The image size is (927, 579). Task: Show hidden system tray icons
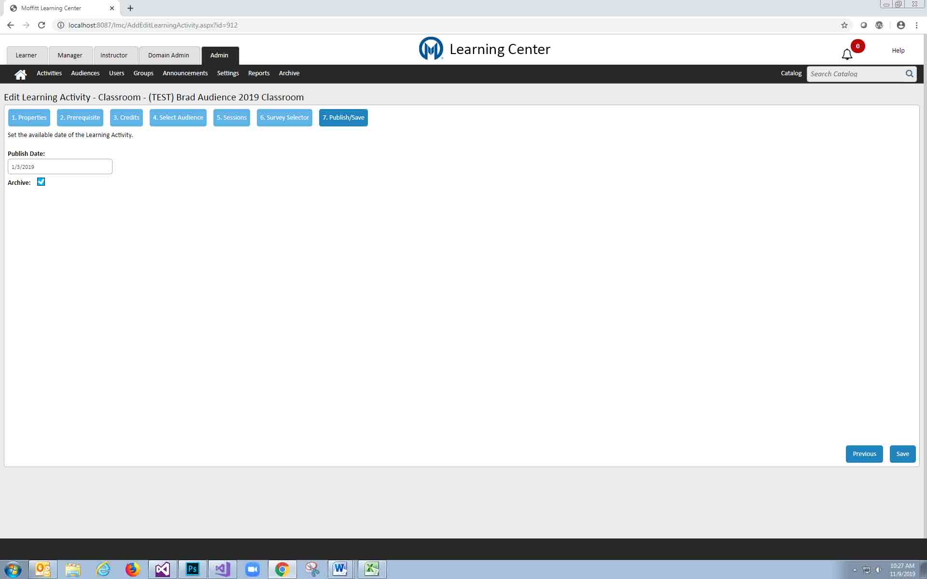click(x=855, y=570)
